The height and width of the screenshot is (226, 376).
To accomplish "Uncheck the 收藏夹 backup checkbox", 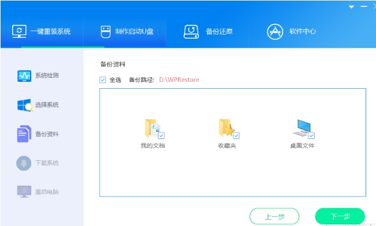I will tap(236, 135).
